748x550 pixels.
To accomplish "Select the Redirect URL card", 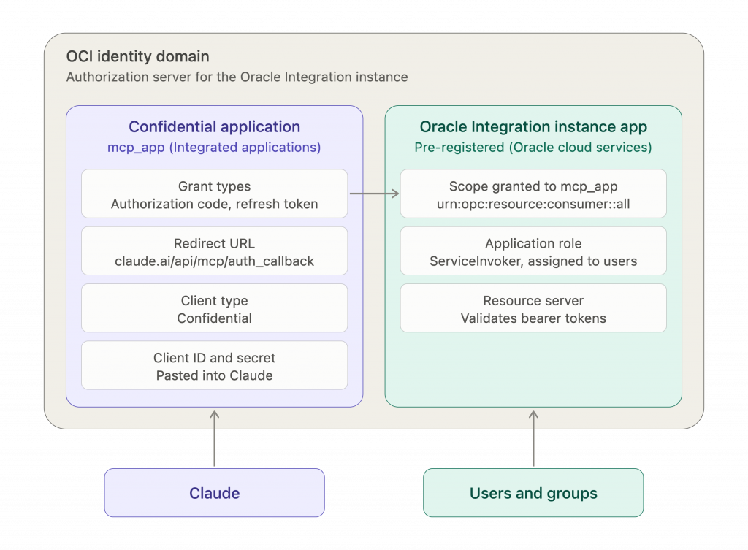I will tap(214, 251).
